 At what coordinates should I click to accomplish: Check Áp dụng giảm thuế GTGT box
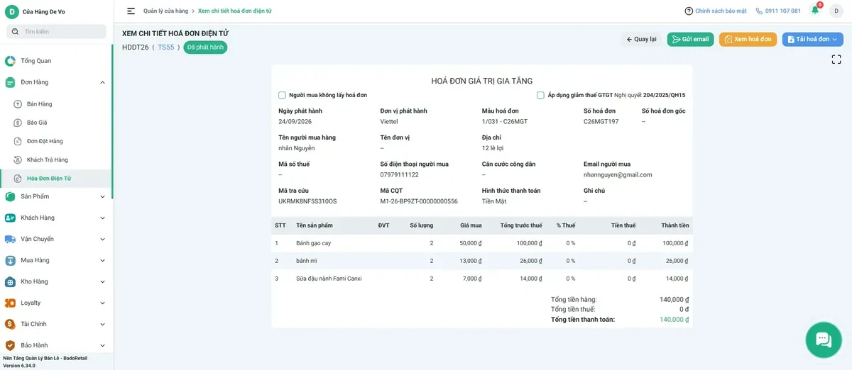click(540, 95)
